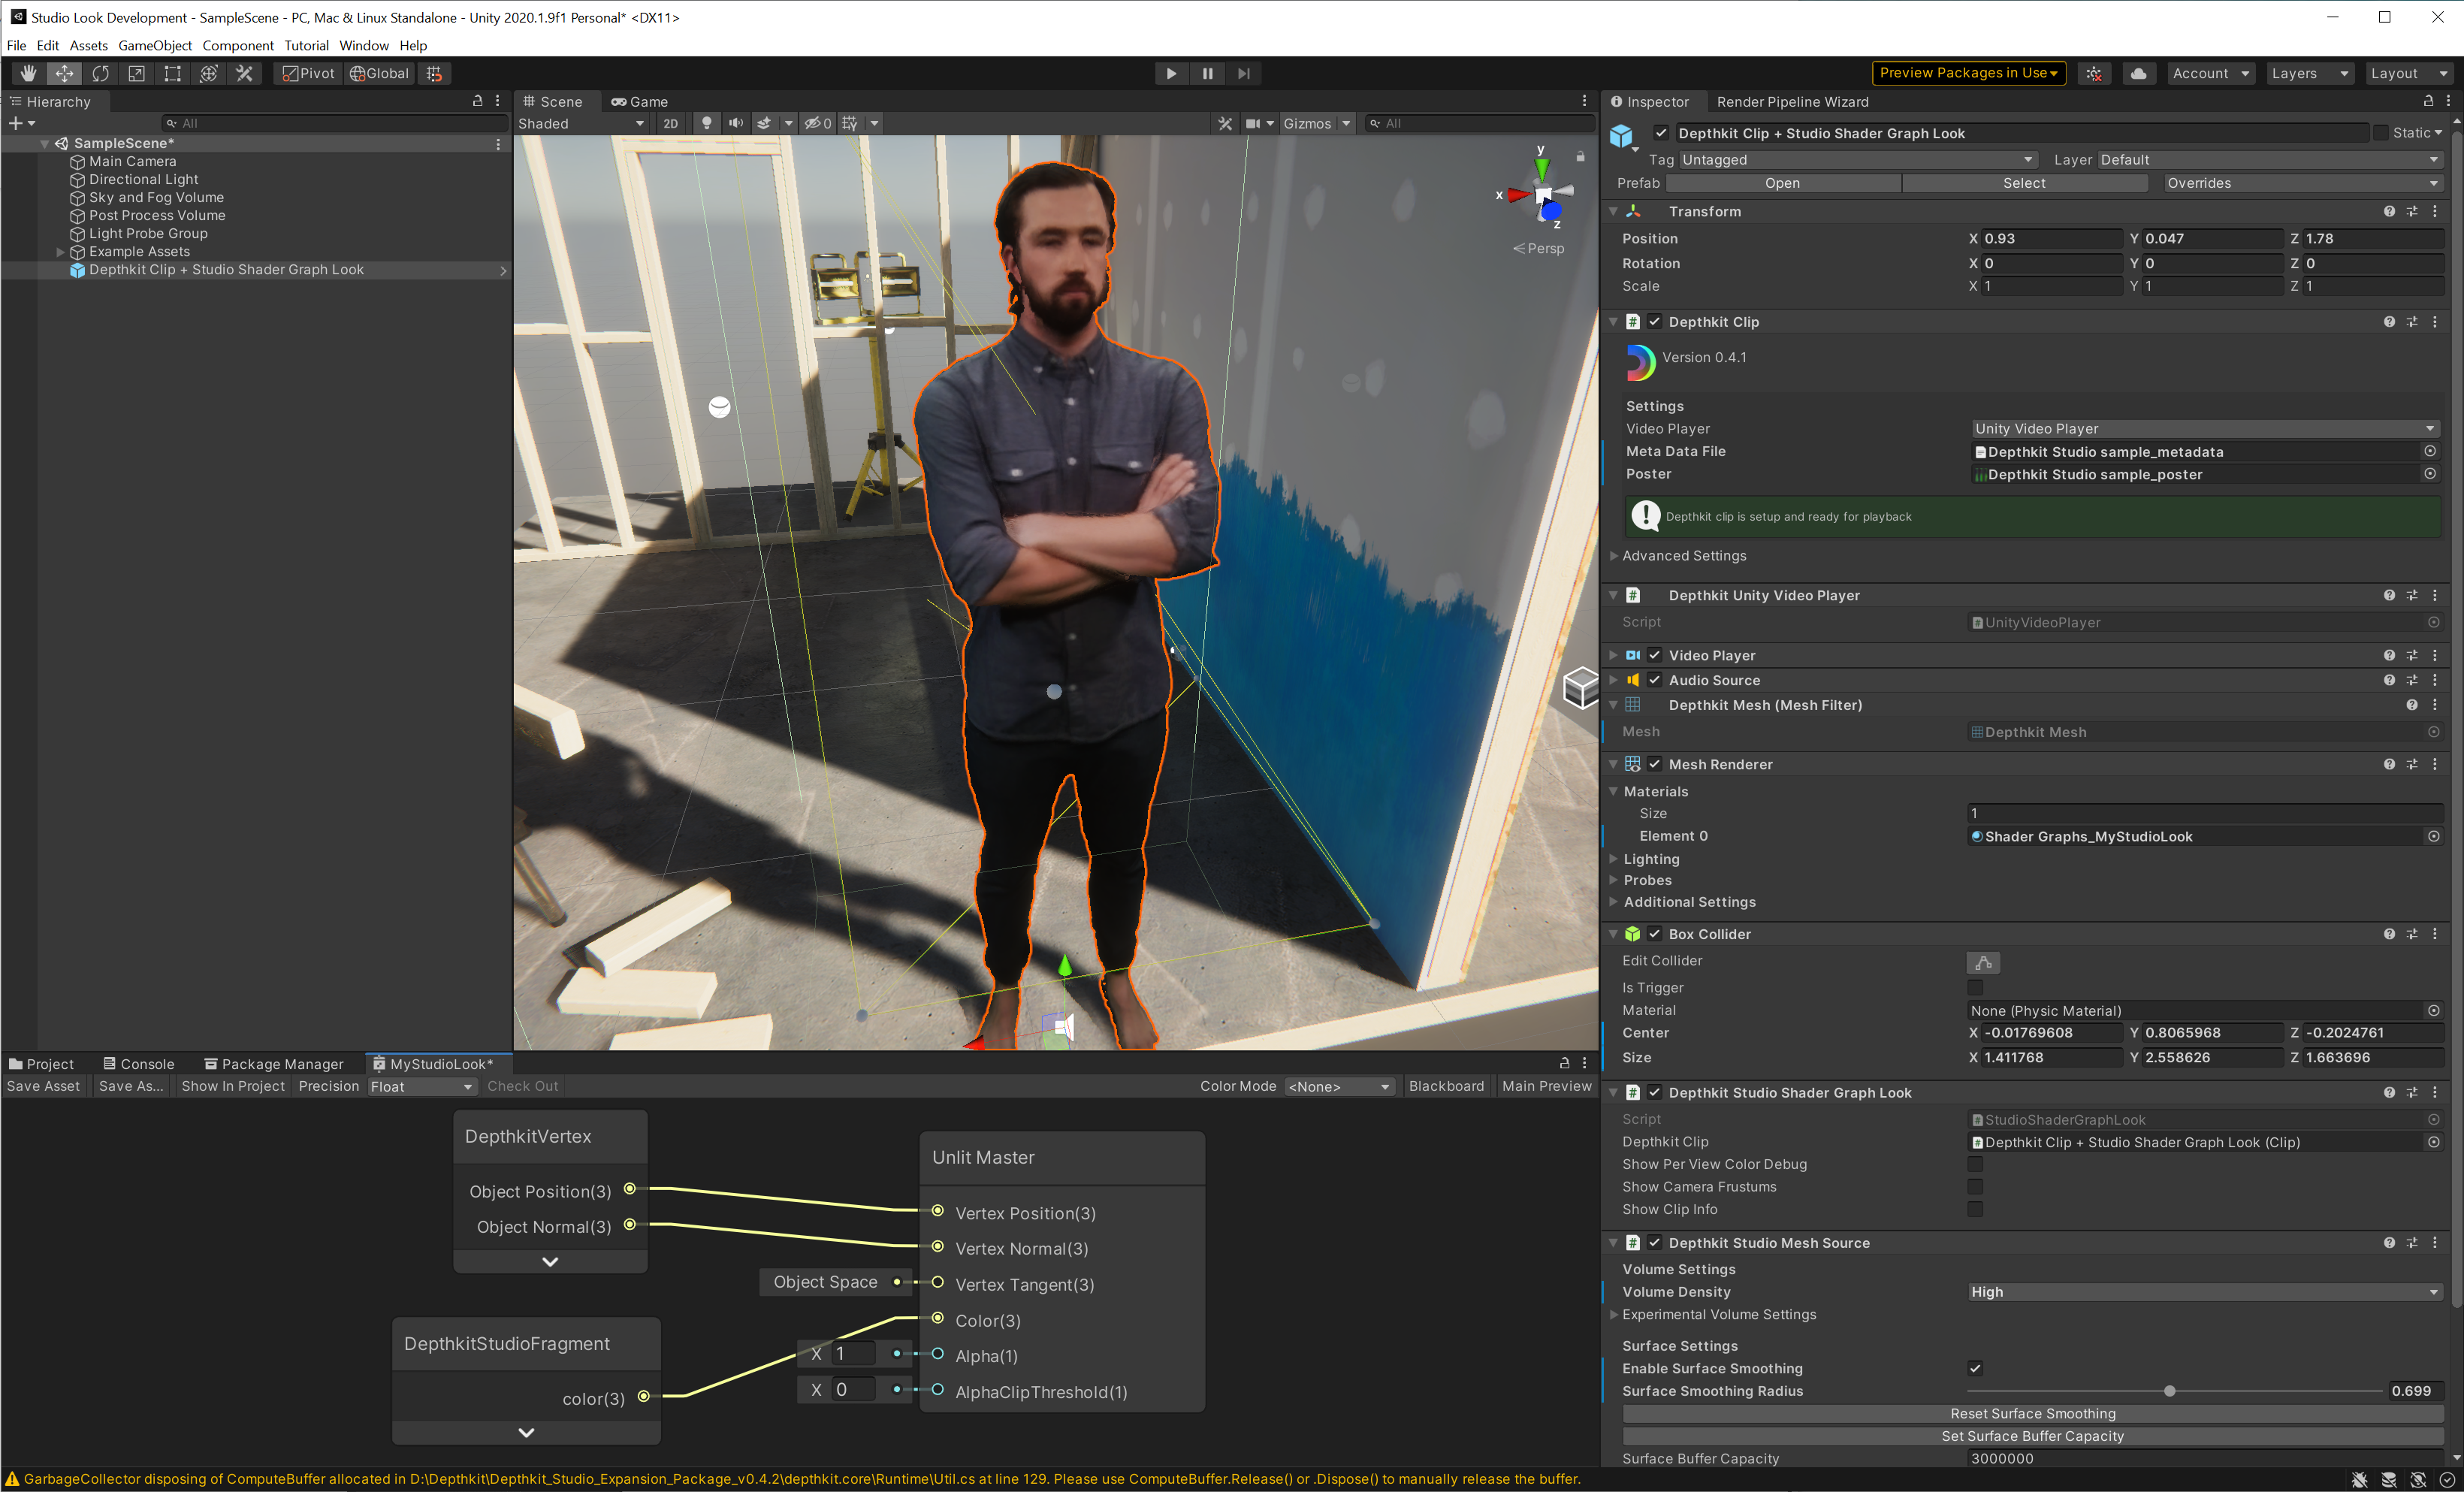Select the Rect transform tool
The image size is (2464, 1492).
click(172, 73)
